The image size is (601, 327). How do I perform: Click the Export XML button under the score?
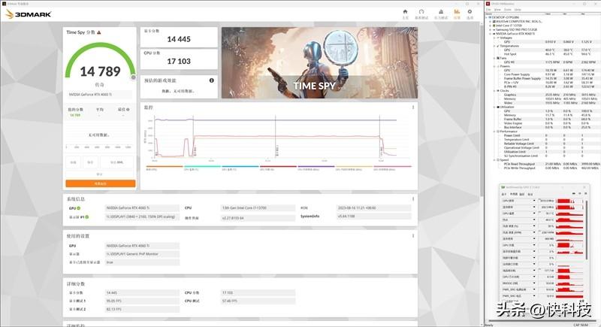click(x=117, y=162)
